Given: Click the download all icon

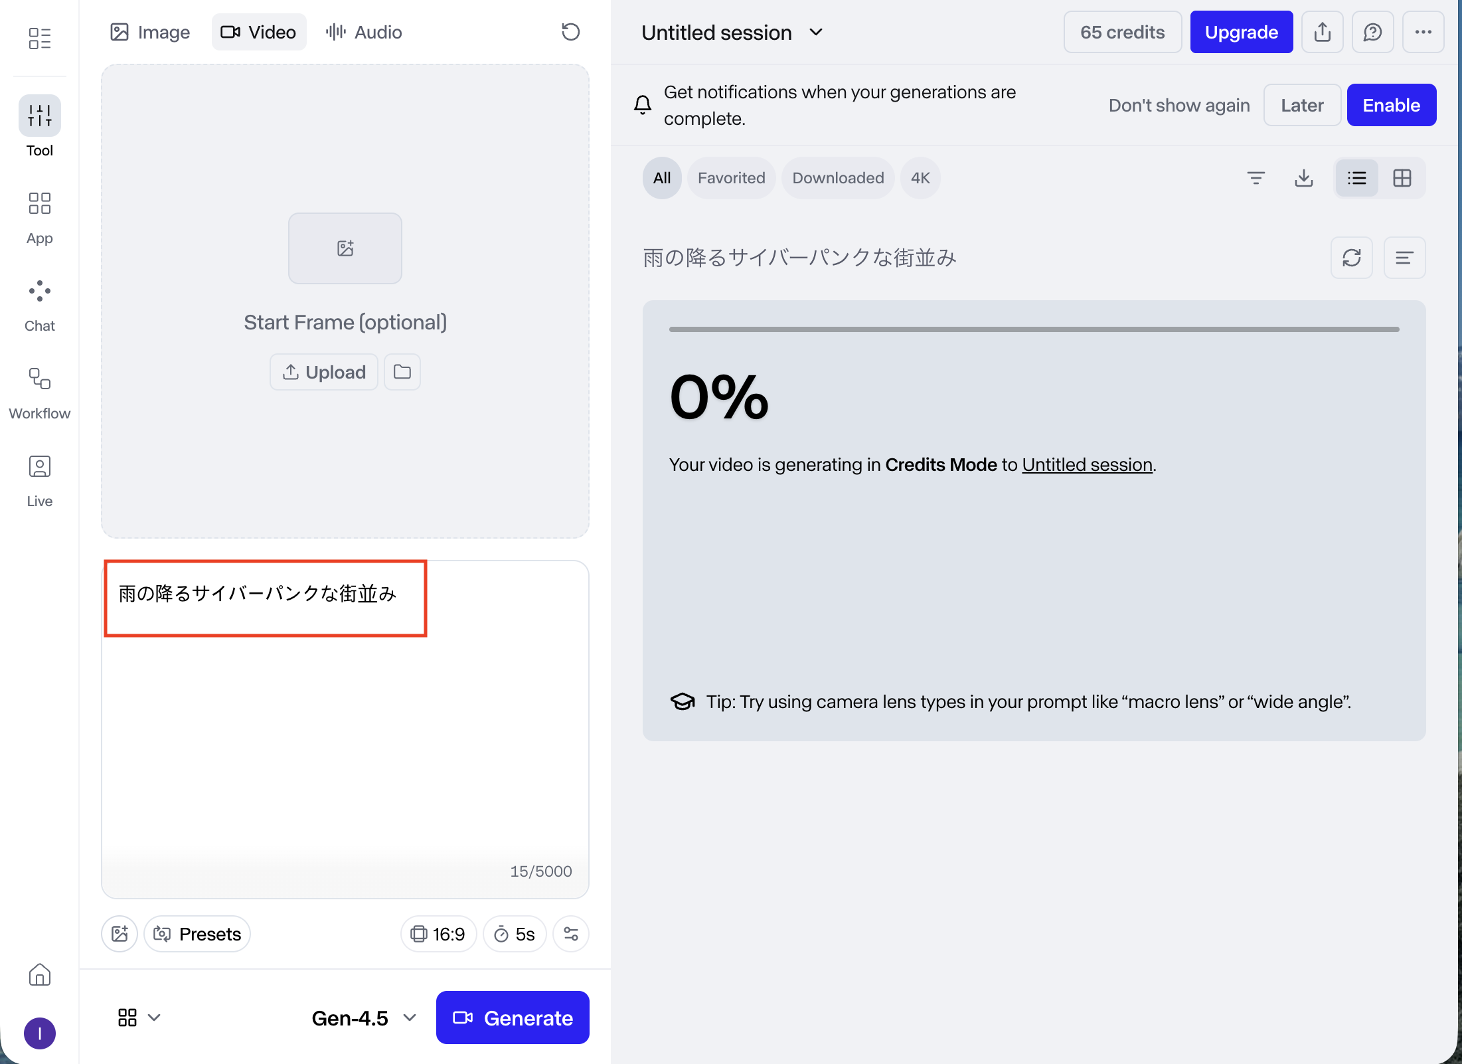Looking at the screenshot, I should point(1303,178).
